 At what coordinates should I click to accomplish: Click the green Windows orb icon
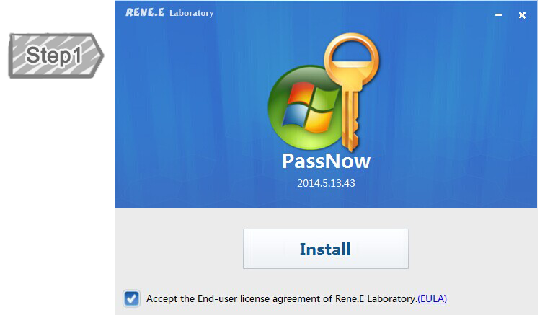pos(306,108)
